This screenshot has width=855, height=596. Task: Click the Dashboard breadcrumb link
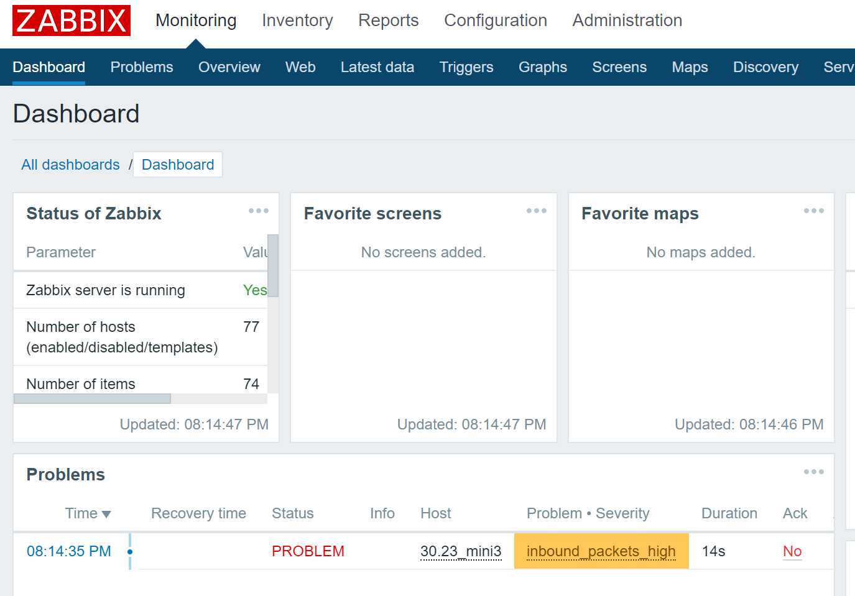point(178,165)
